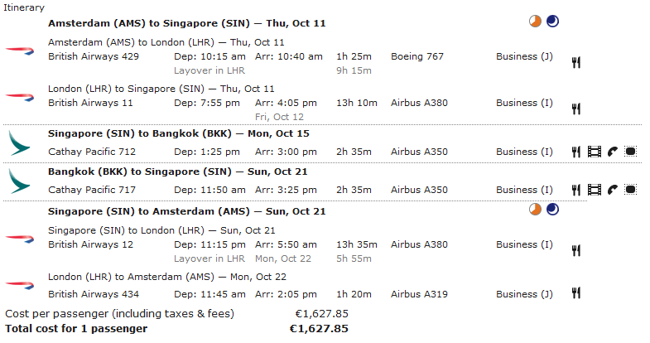Click the Itinerary heading label

tap(24, 8)
